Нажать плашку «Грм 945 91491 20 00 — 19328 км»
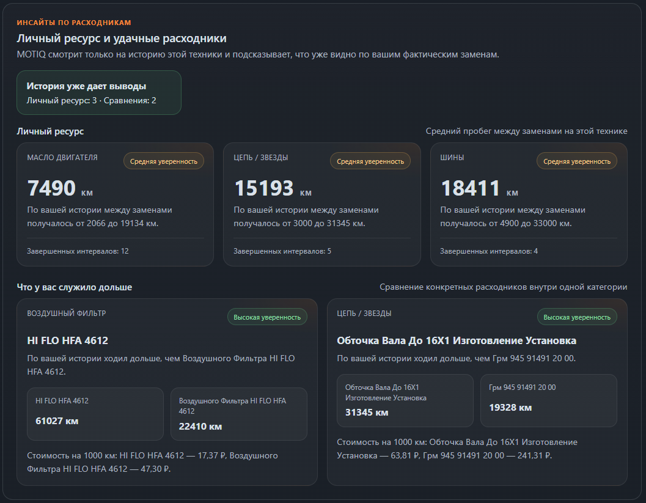646x503 pixels. pyautogui.click(x=549, y=400)
